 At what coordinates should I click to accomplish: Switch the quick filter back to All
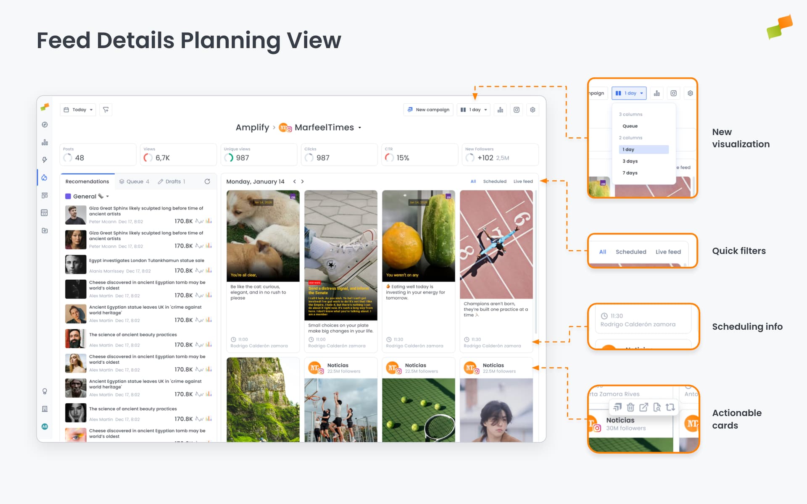(x=473, y=181)
